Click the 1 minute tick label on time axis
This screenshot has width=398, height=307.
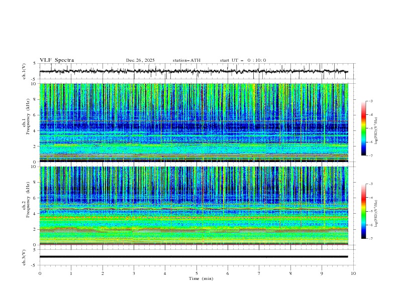(x=71, y=273)
